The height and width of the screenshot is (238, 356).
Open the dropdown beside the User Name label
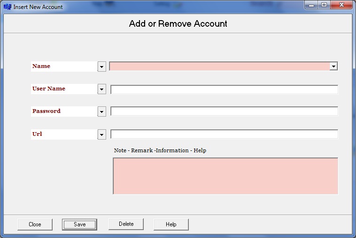(101, 89)
